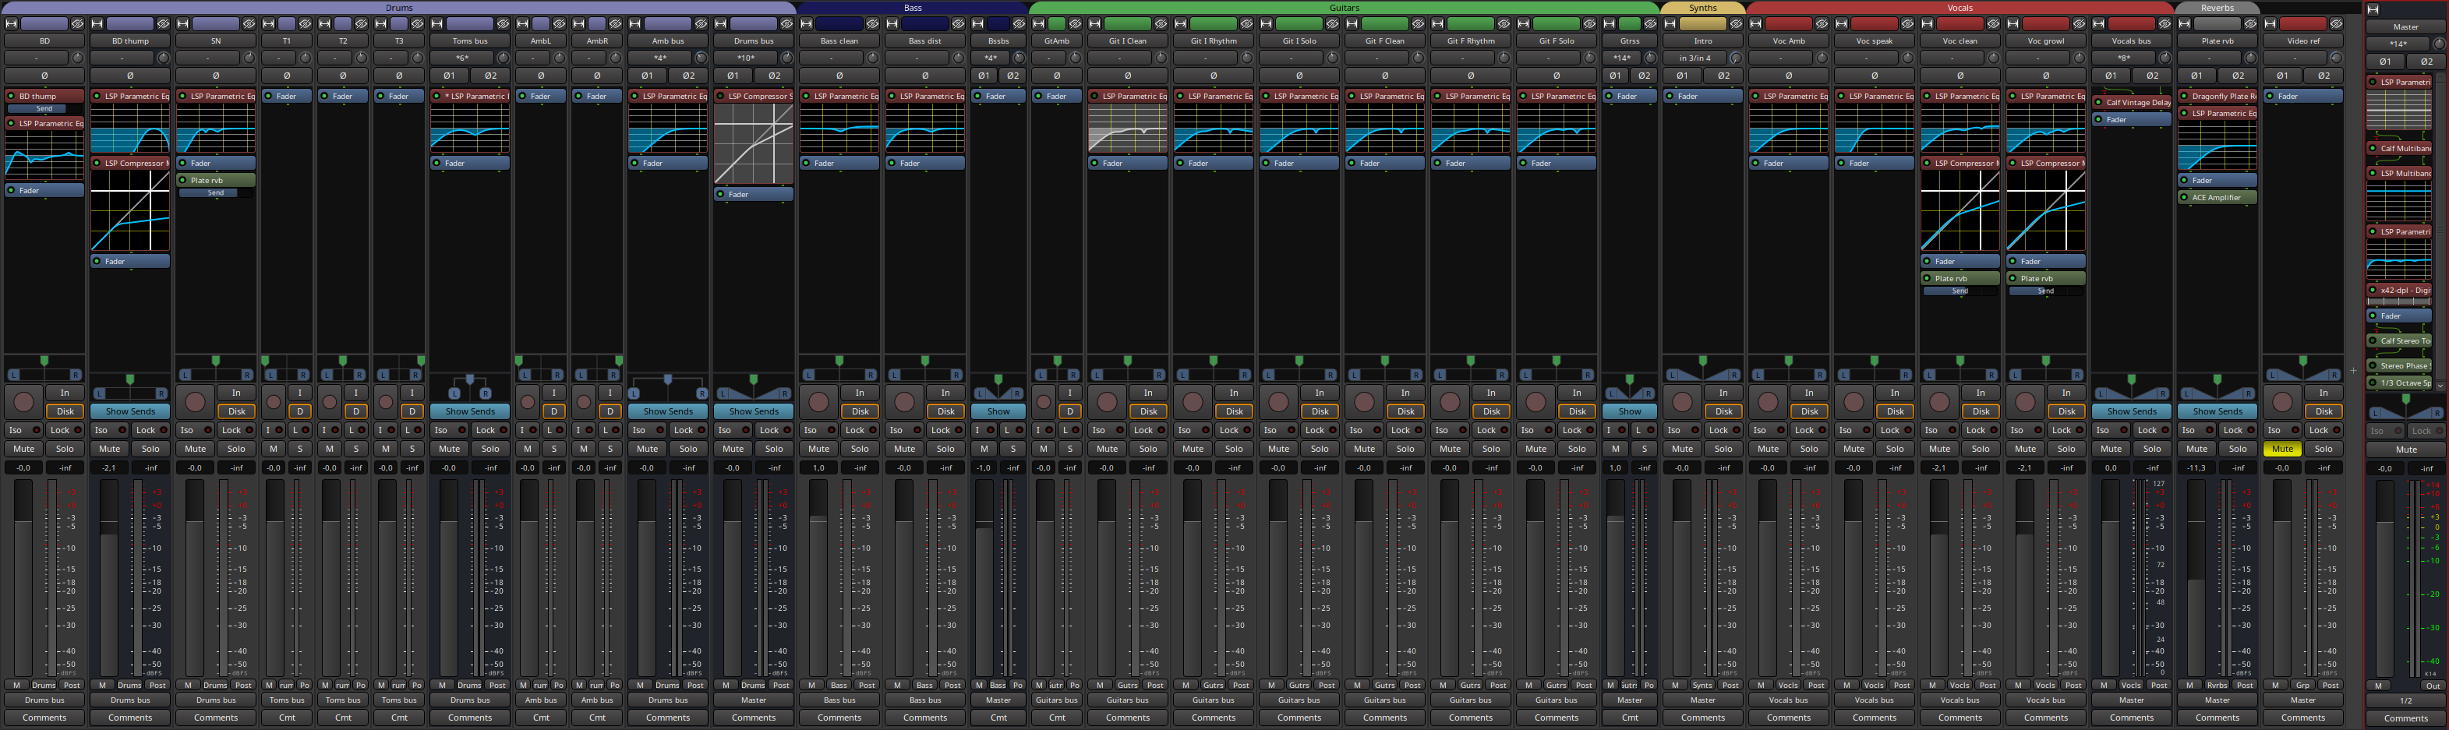Open the output dropdown below the BD fader
Image resolution: width=2449 pixels, height=730 pixels.
click(44, 700)
